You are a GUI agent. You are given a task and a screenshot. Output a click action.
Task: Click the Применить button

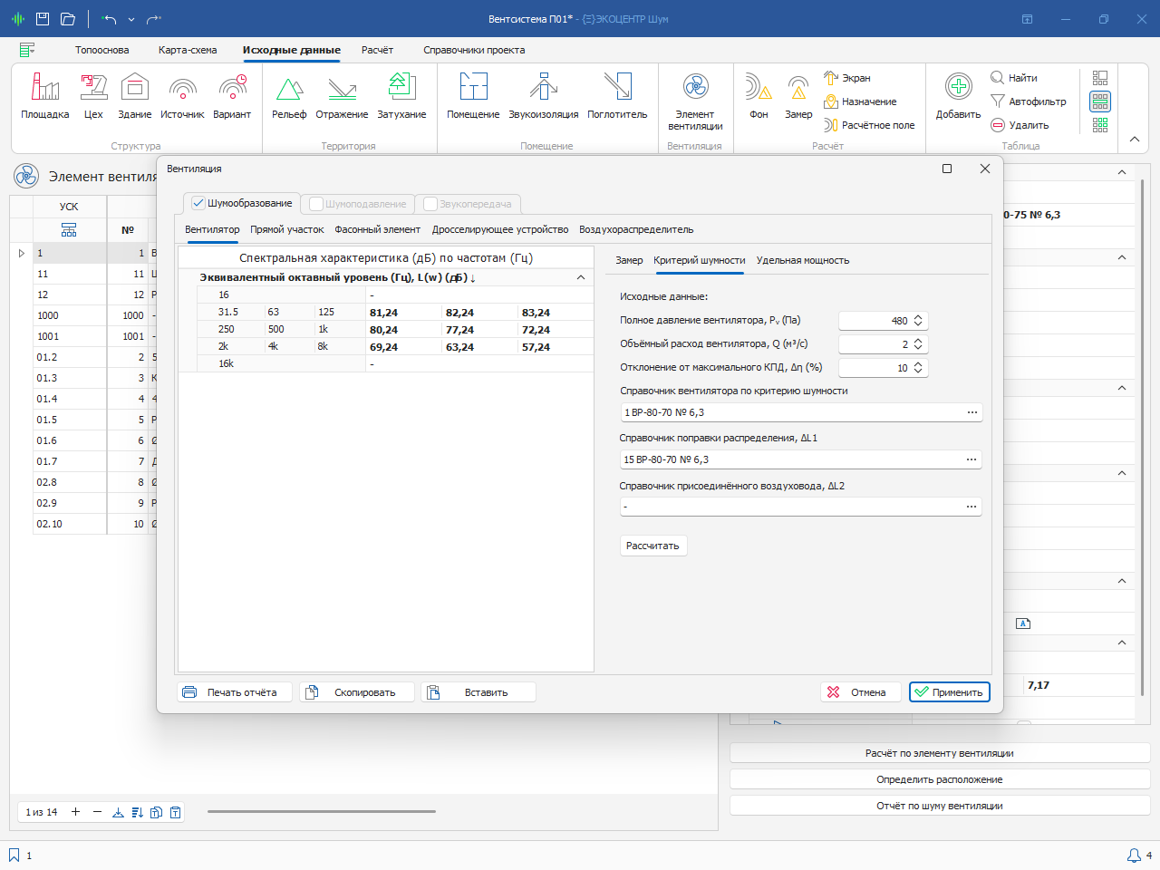pos(949,692)
